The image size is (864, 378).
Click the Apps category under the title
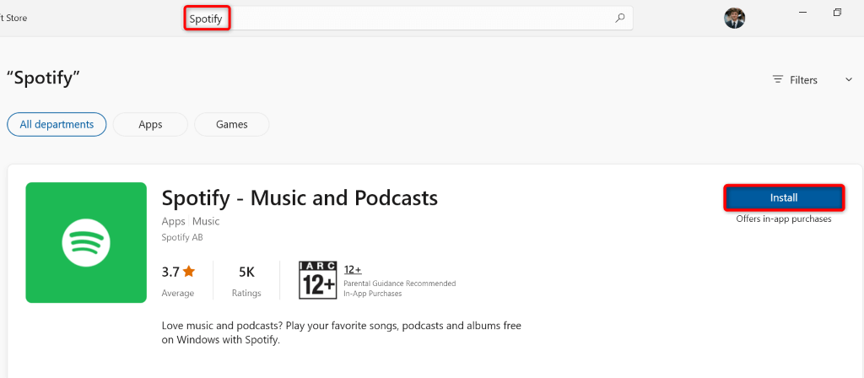174,221
